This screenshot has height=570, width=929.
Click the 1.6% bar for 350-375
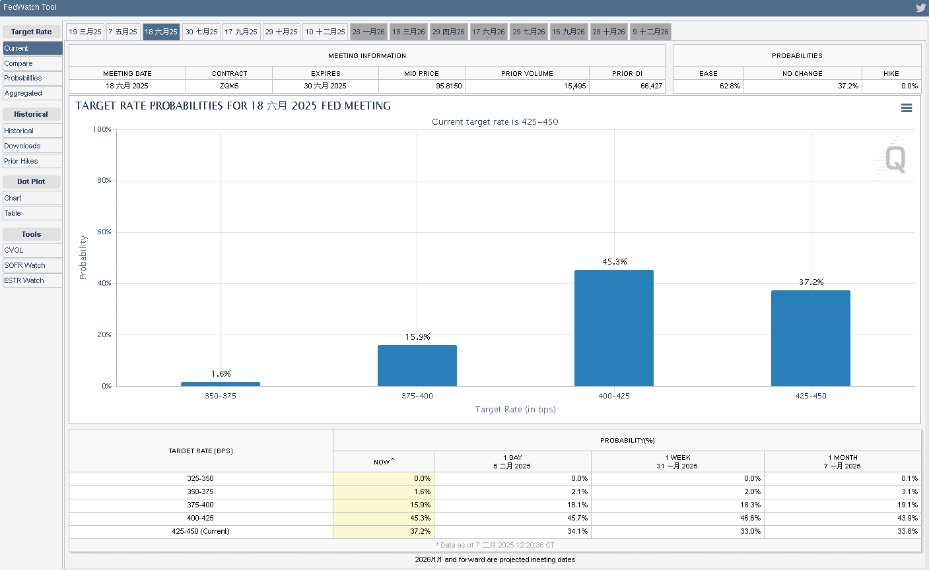221,384
